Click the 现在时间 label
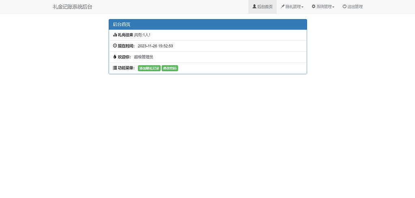 (x=126, y=46)
